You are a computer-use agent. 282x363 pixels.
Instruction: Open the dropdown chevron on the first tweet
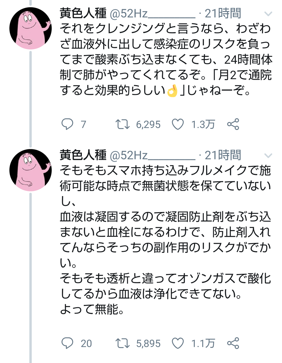[268, 14]
